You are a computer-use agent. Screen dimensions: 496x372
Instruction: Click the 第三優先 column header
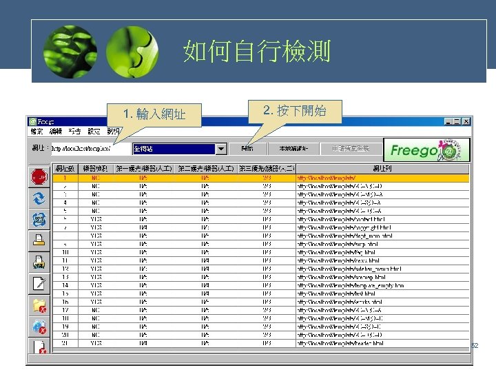(x=267, y=169)
